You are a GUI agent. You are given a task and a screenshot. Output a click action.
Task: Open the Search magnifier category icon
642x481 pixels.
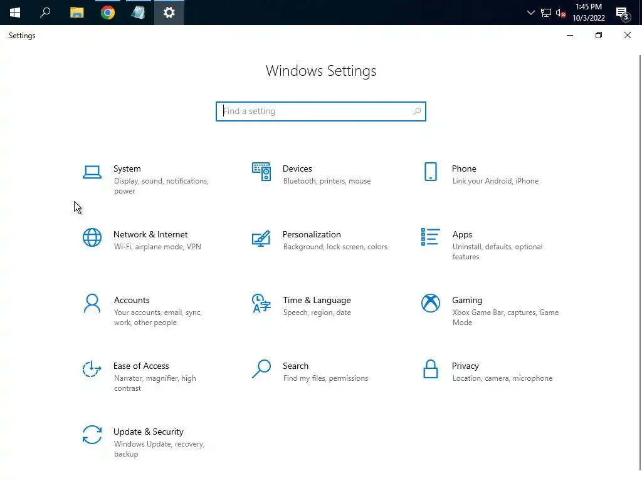[x=261, y=369]
